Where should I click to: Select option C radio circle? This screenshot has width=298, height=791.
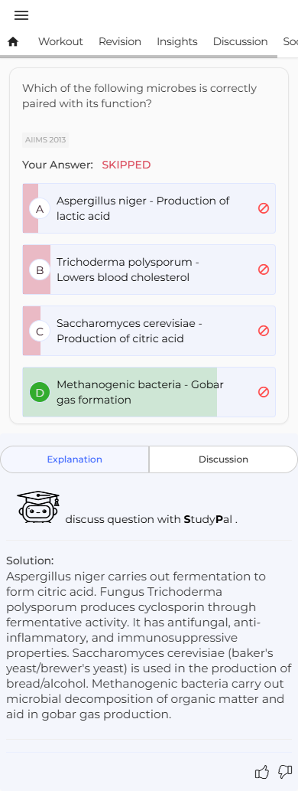tap(40, 331)
